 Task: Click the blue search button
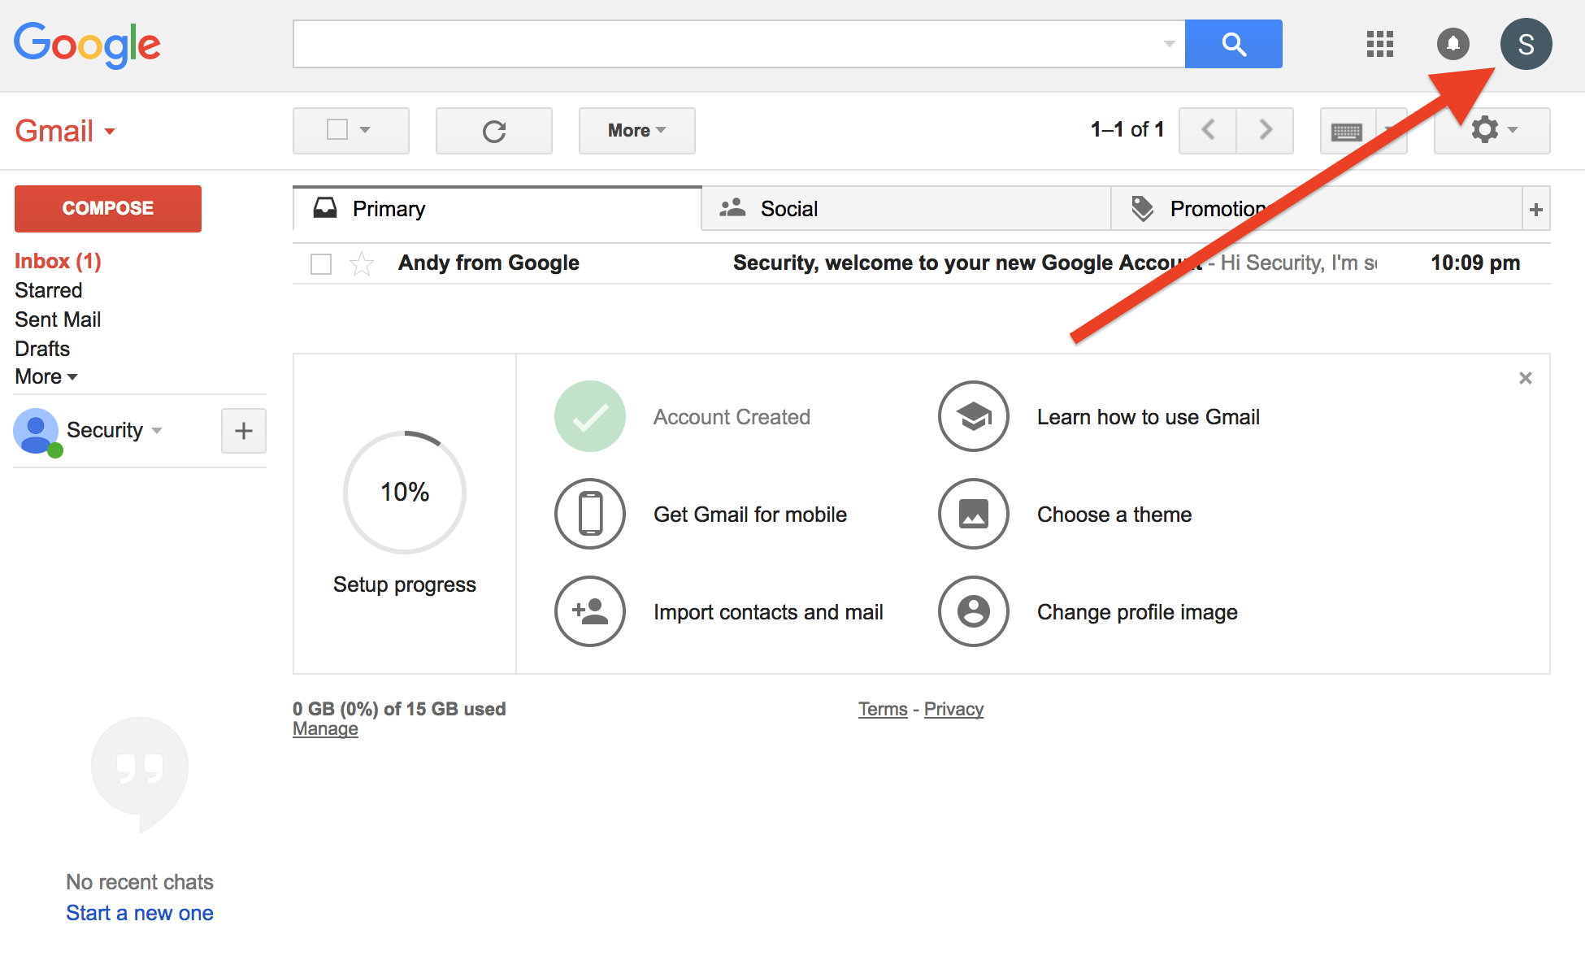click(1233, 44)
